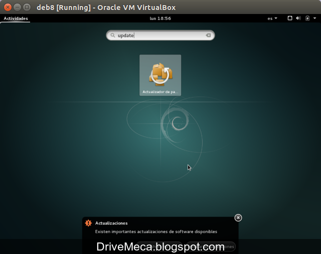Image resolution: width=321 pixels, height=254 pixels.
Task: Click the screen/accessibility icon in top bar
Action: pos(290,18)
